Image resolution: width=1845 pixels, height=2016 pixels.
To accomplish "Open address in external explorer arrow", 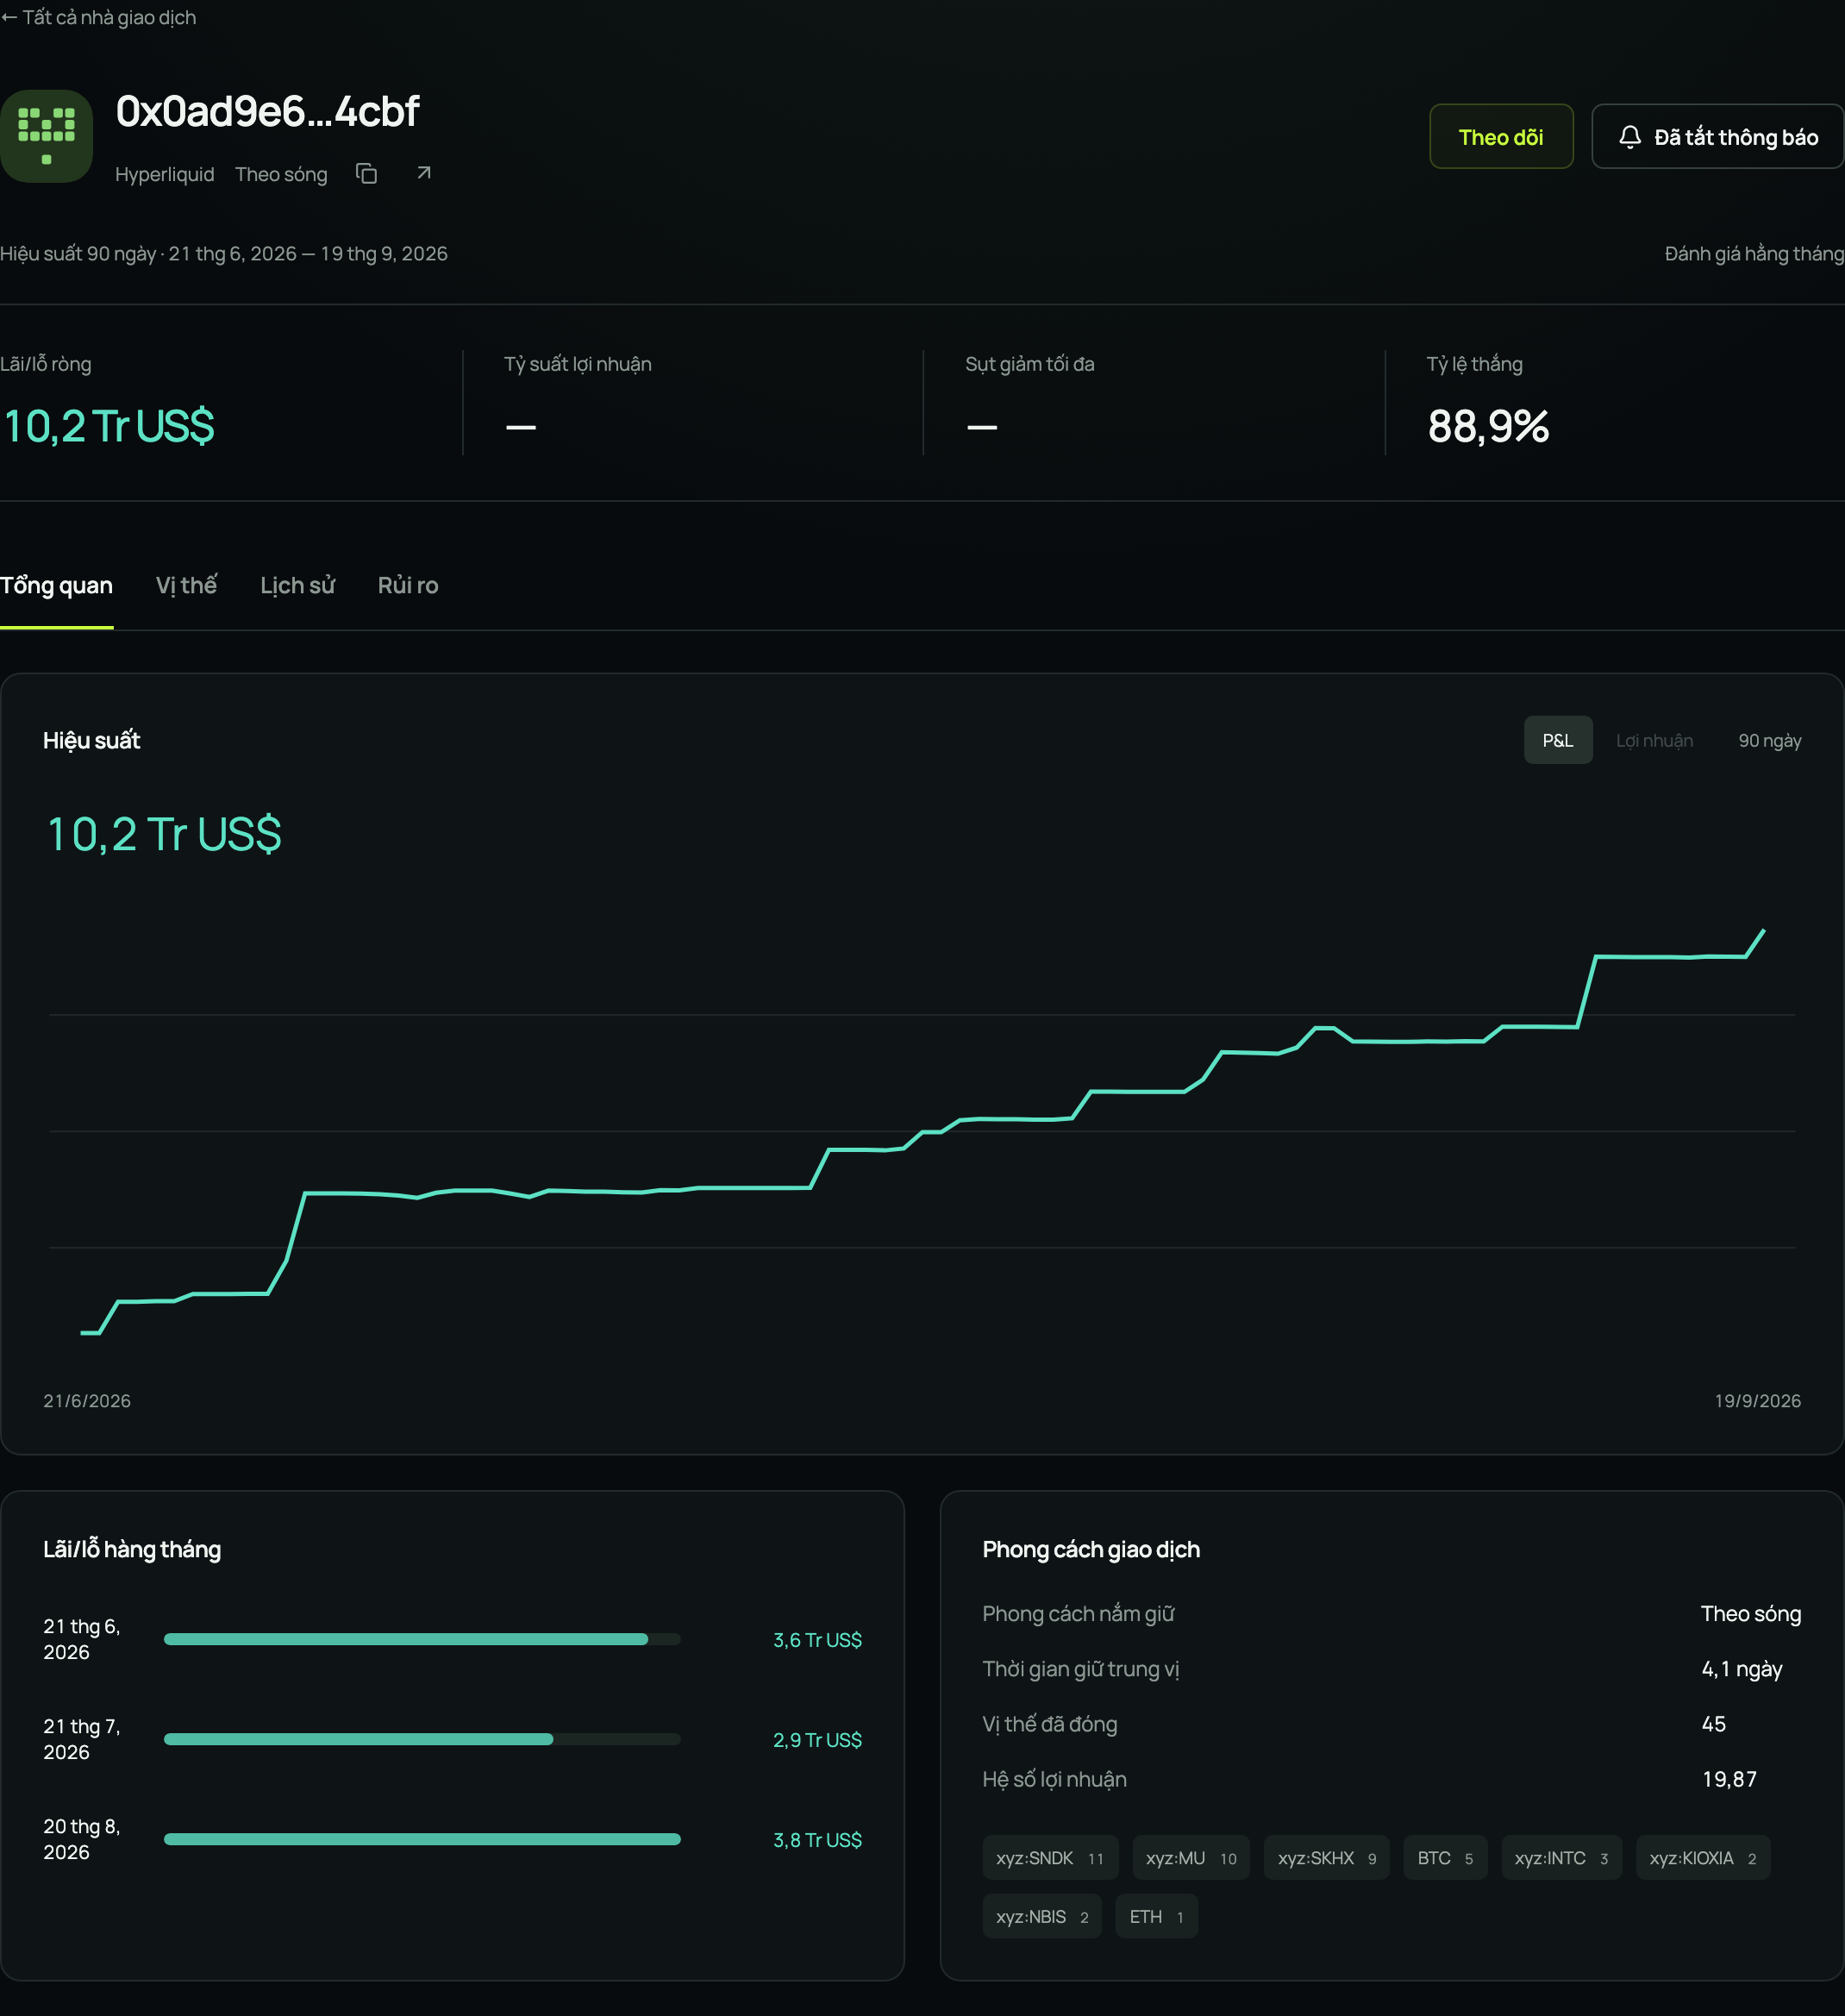I will pyautogui.click(x=424, y=173).
